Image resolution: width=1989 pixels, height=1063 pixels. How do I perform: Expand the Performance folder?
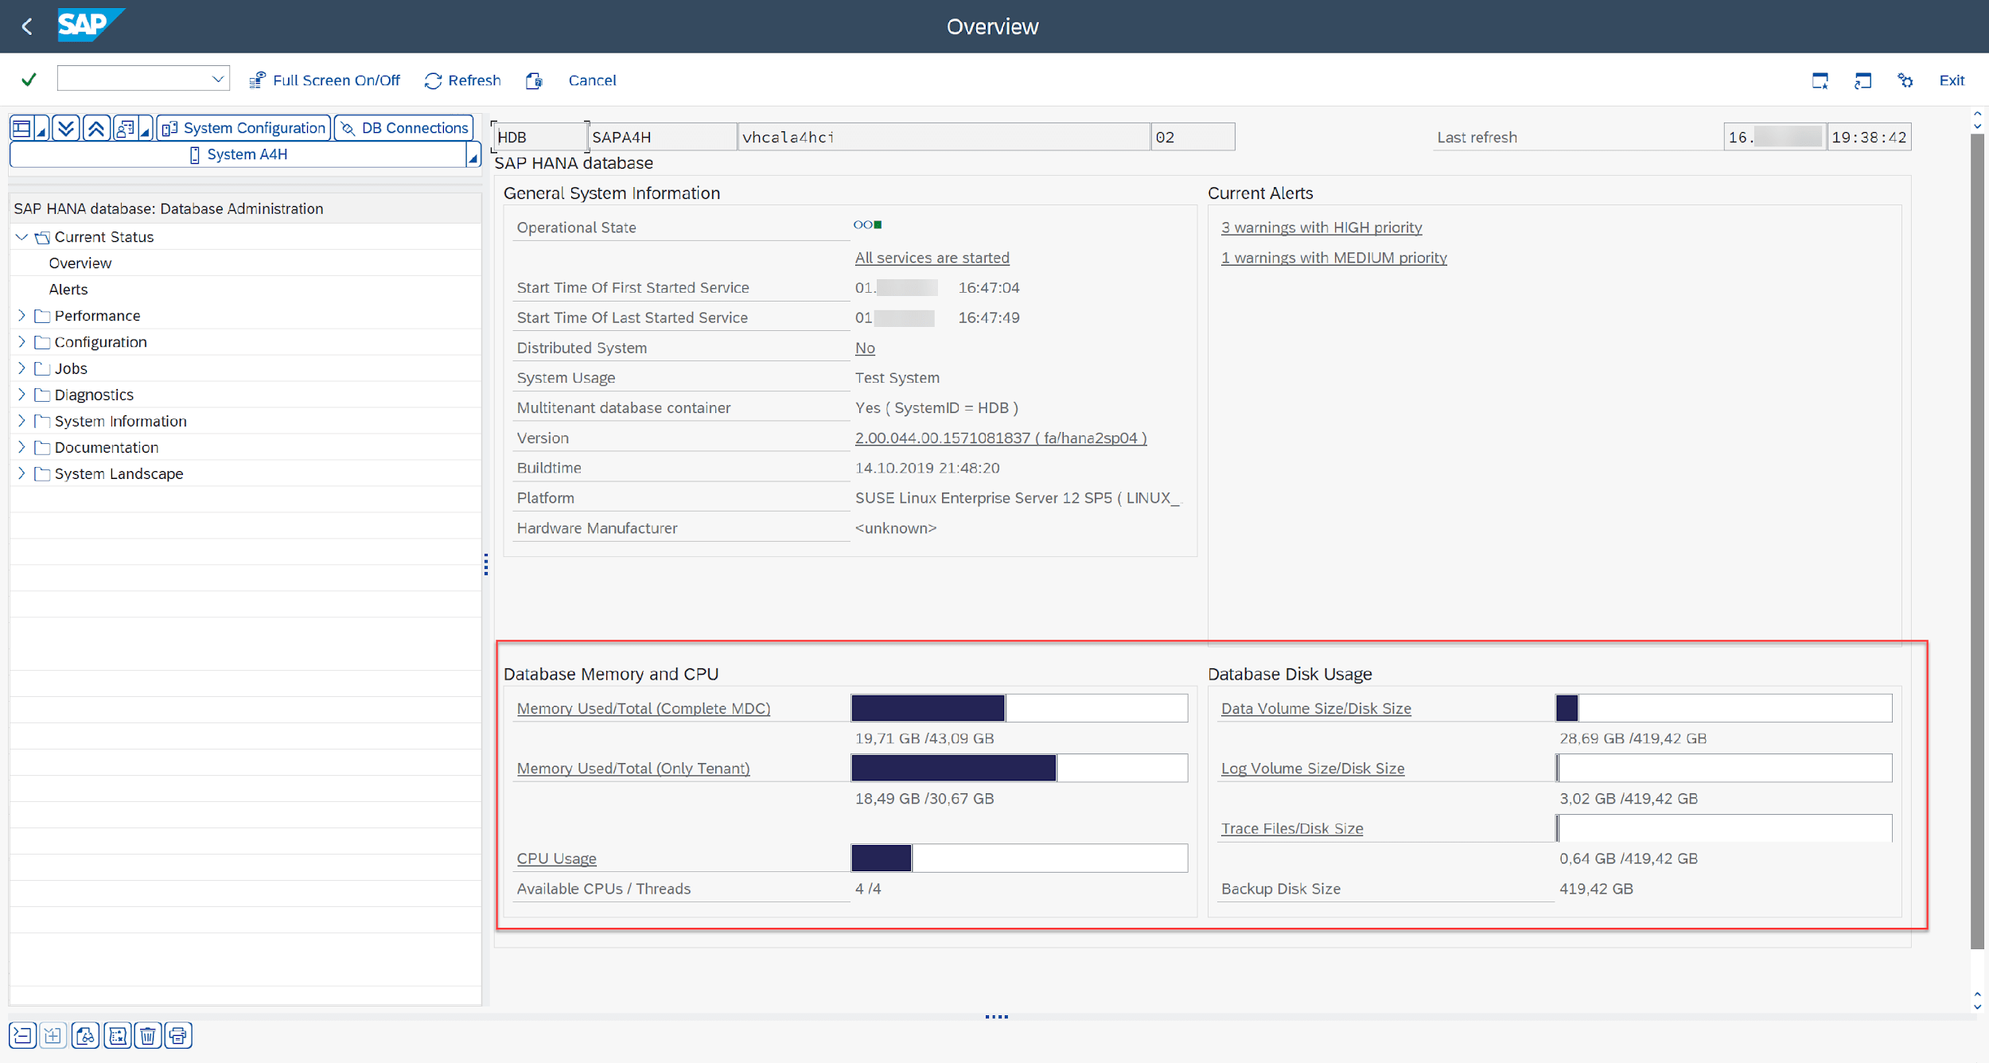pyautogui.click(x=22, y=315)
